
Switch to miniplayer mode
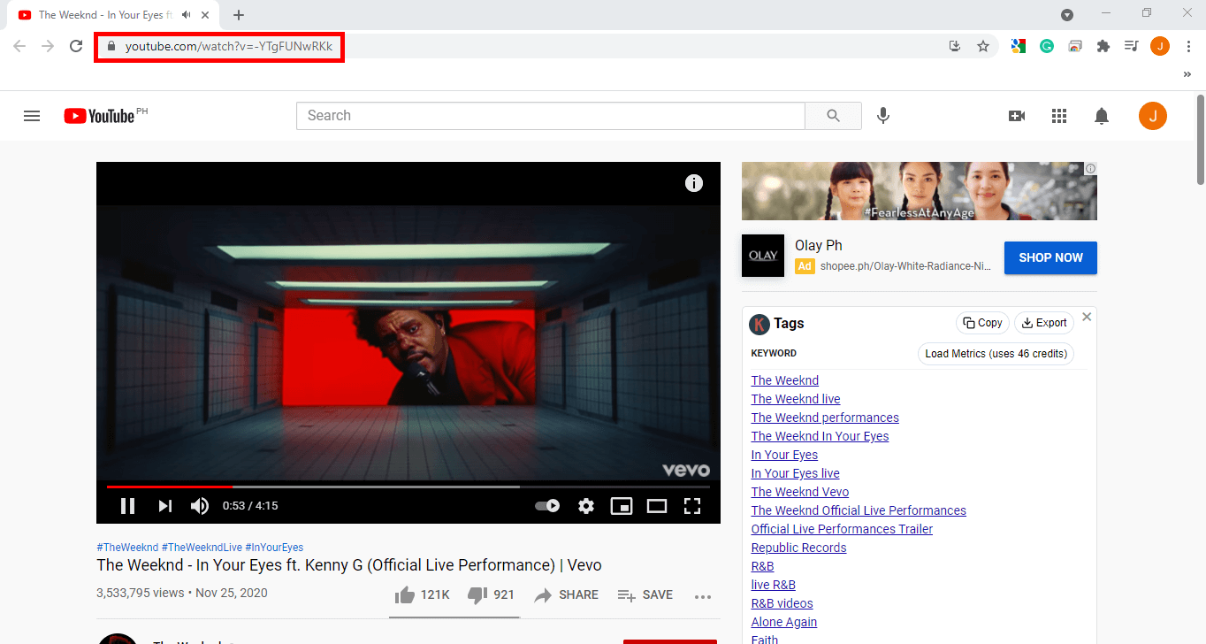pos(622,506)
